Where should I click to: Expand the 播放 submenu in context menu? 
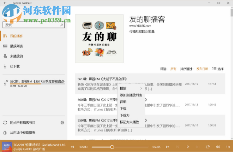tap(131, 88)
